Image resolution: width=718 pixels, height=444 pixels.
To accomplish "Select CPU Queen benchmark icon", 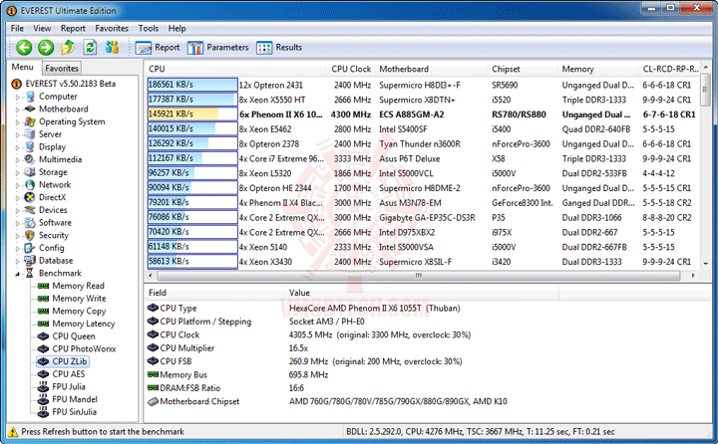I will [x=43, y=336].
